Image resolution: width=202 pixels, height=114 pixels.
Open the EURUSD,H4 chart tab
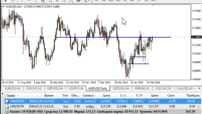pyautogui.click(x=13, y=89)
